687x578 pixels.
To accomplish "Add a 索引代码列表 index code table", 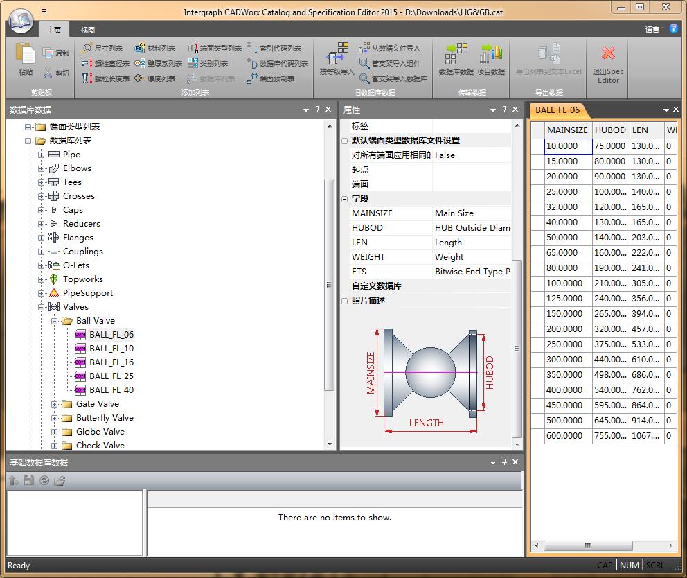I will 274,48.
